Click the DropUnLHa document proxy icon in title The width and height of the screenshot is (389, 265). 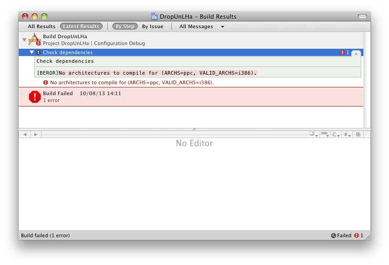(154, 16)
